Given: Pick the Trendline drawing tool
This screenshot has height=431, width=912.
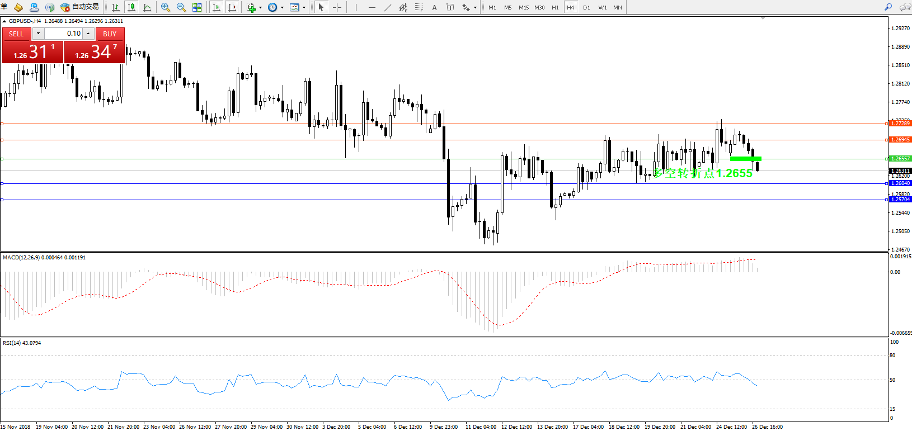Looking at the screenshot, I should pos(387,7).
